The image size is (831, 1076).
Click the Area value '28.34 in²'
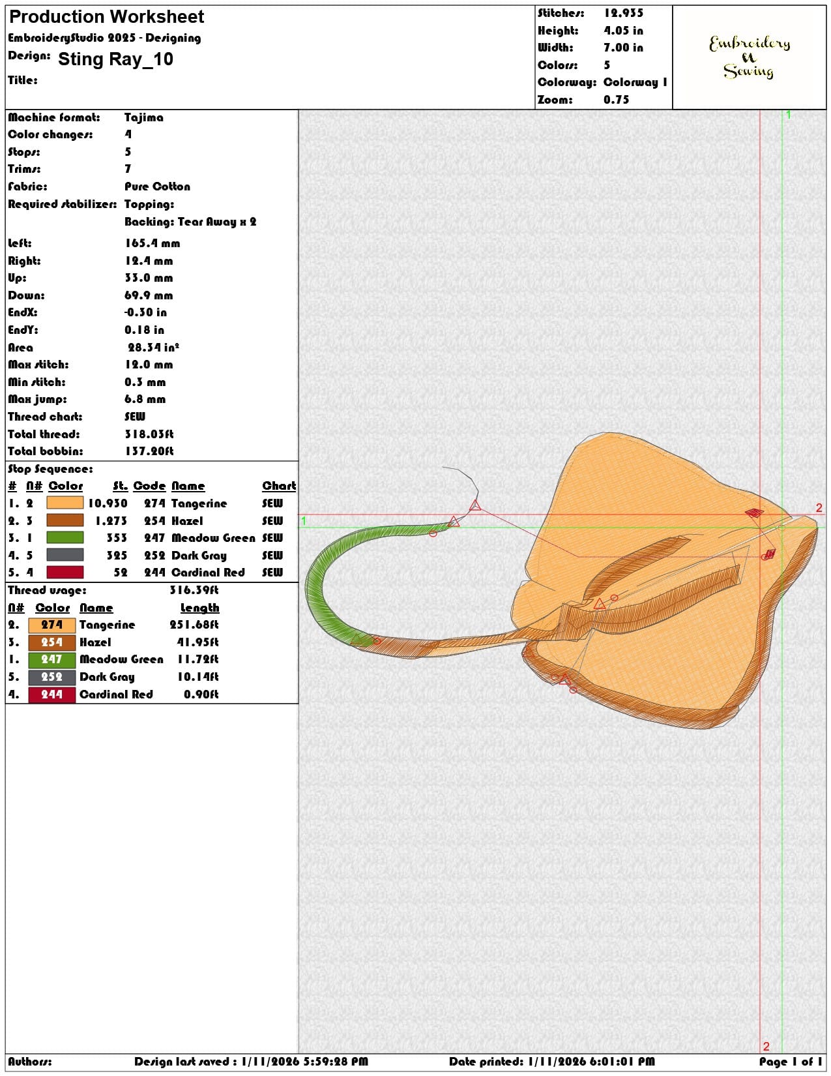[153, 348]
